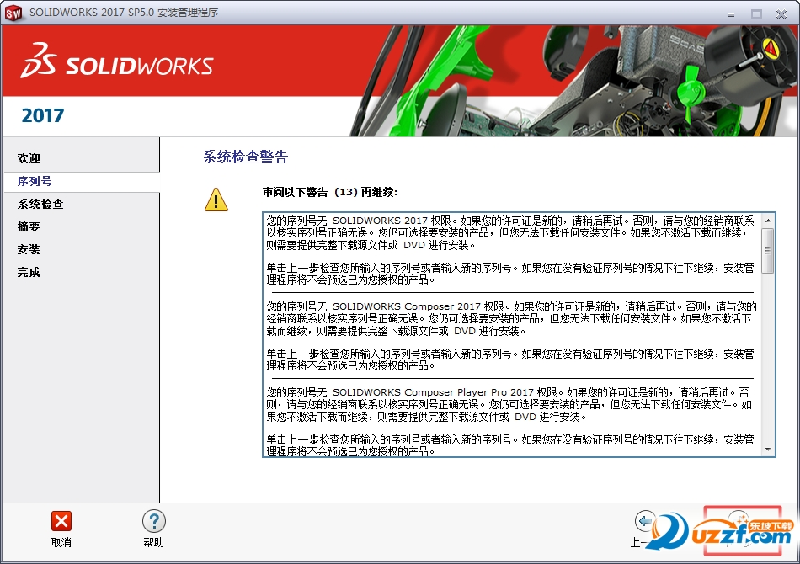Image resolution: width=800 pixels, height=564 pixels.
Task: Maximize the installation manager window
Action: (756, 14)
